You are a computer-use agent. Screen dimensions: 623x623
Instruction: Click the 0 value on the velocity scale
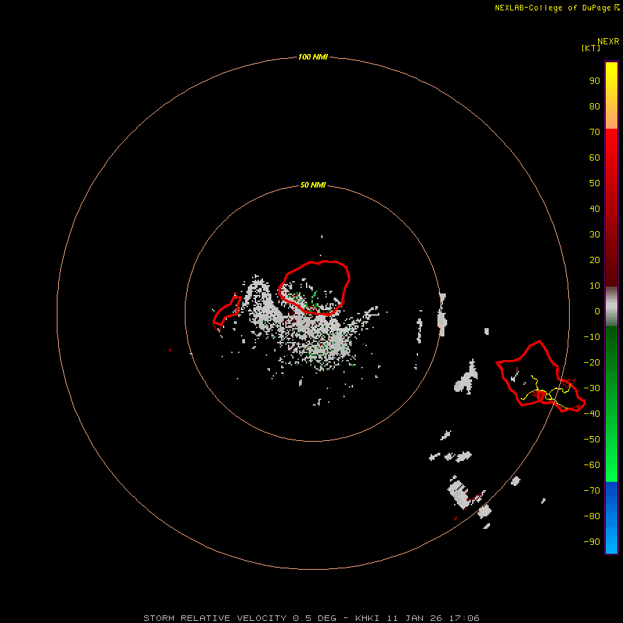[x=597, y=311]
